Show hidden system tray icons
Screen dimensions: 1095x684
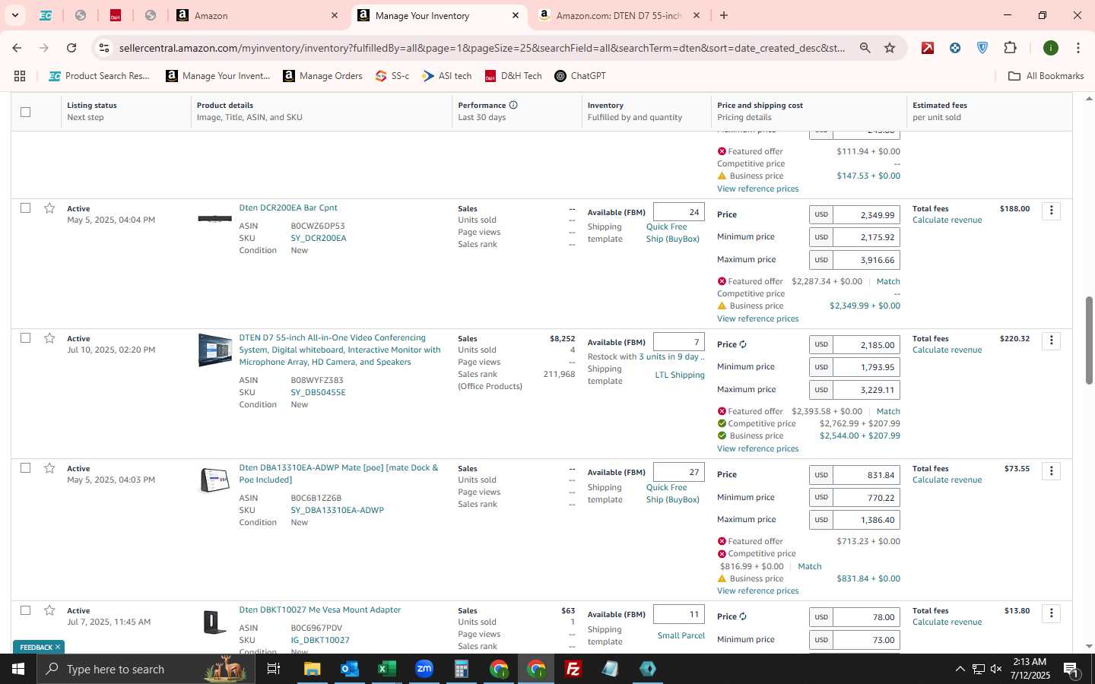tap(960, 669)
